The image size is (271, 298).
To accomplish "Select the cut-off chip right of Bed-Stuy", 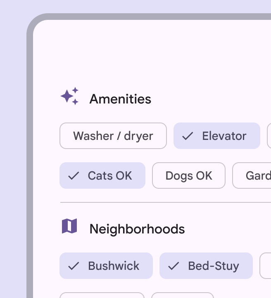I will click(x=265, y=266).
